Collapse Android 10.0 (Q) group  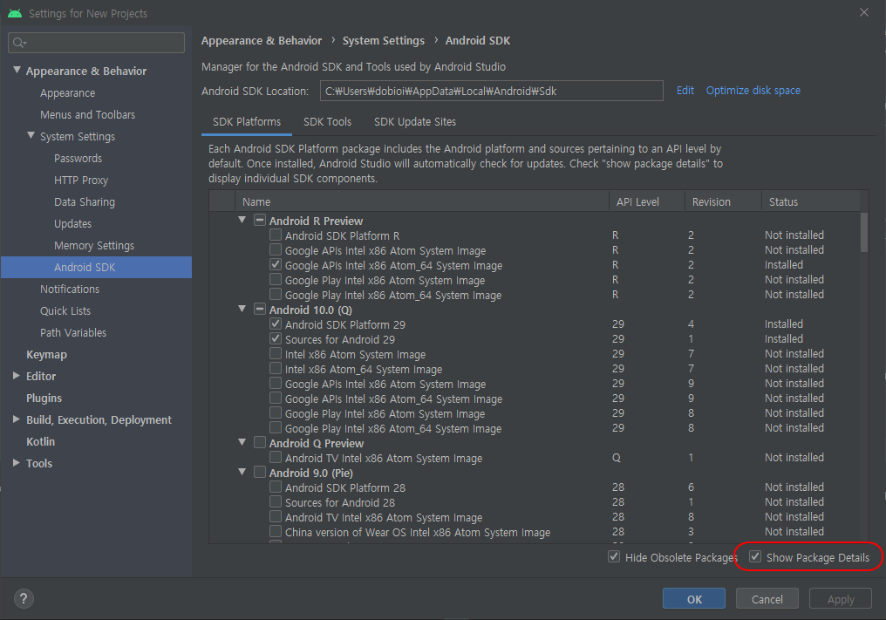coord(242,310)
